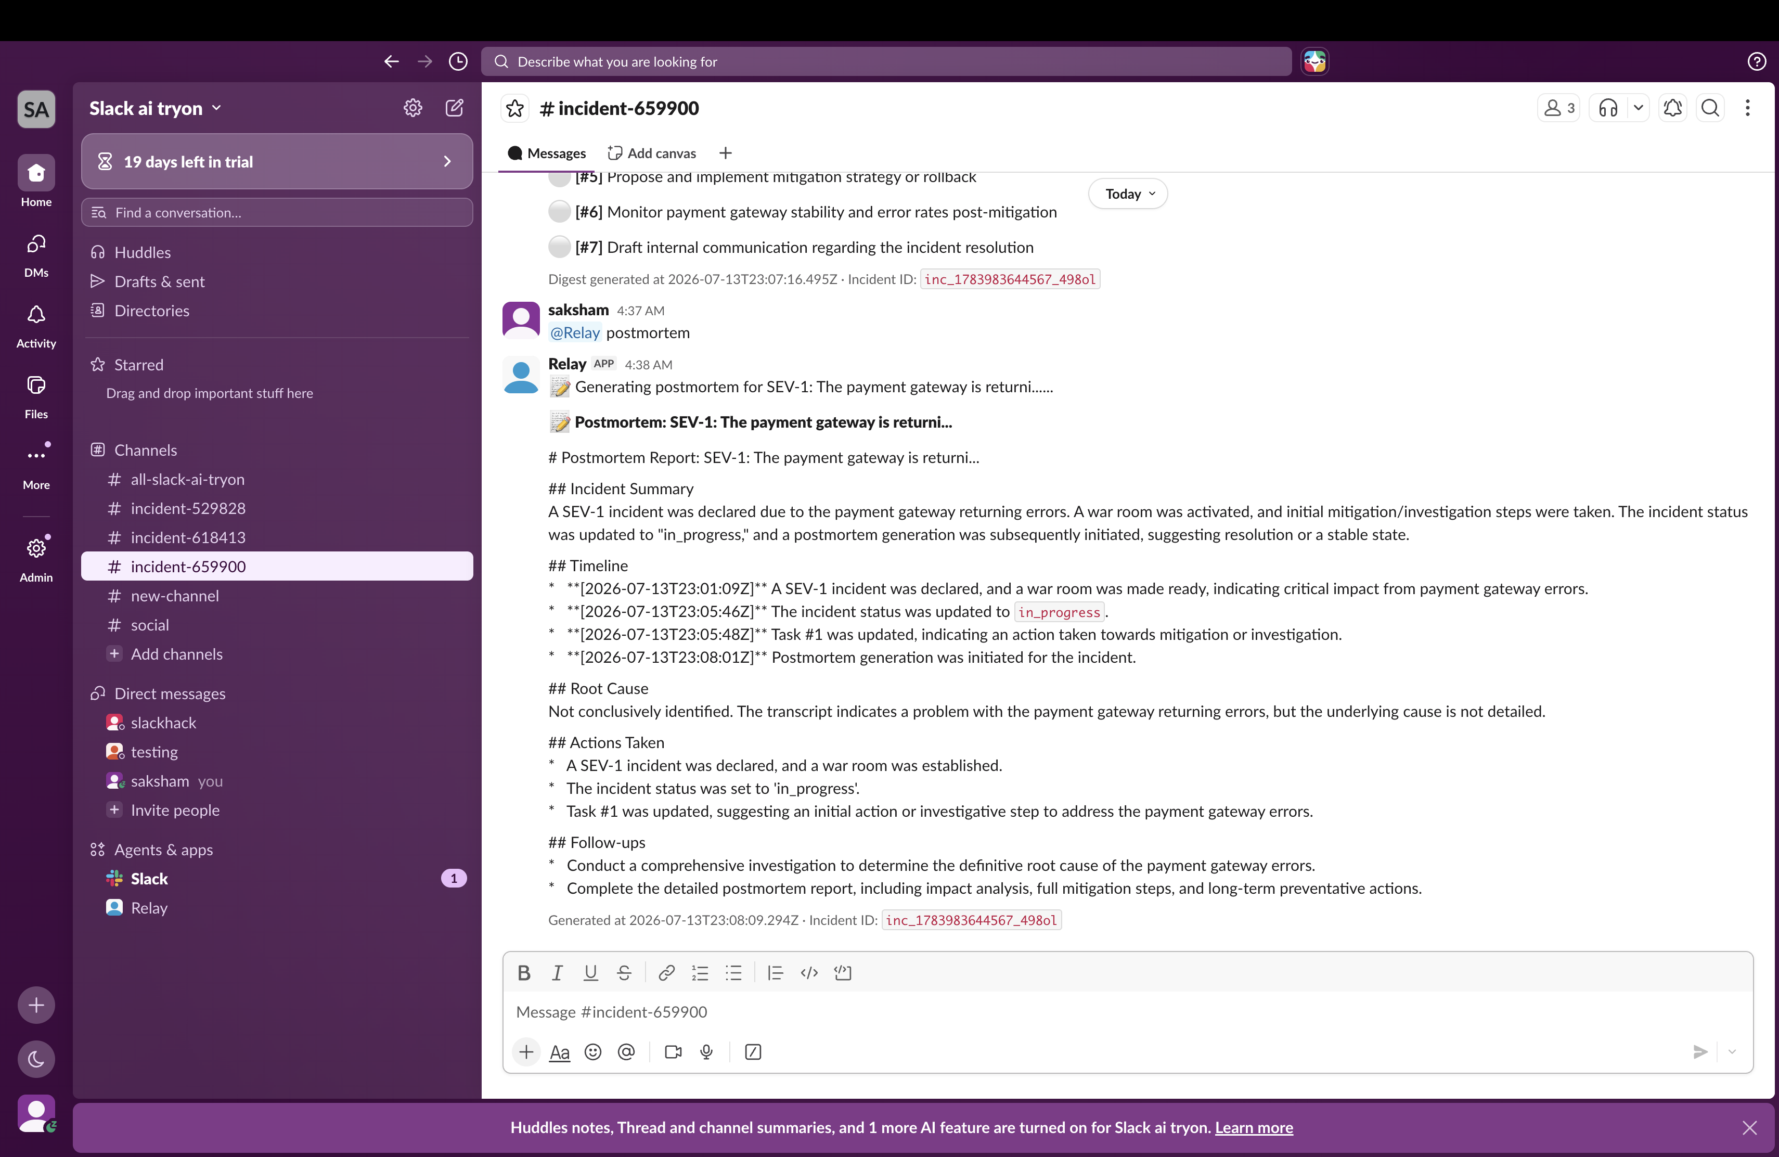Screen dimensions: 1779x1157
Task: Check off task #6 Monitor payment gateway
Action: click(559, 212)
